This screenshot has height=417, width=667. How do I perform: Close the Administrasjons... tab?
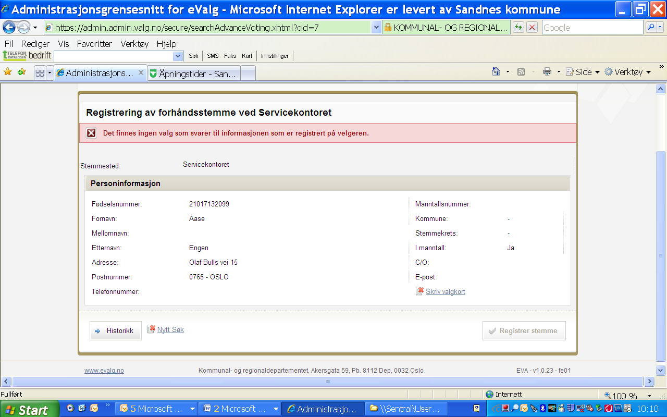click(141, 73)
